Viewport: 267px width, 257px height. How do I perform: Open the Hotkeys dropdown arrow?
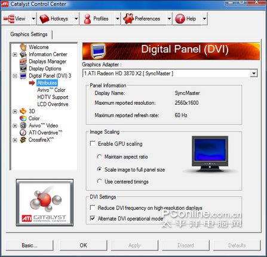click(76, 19)
